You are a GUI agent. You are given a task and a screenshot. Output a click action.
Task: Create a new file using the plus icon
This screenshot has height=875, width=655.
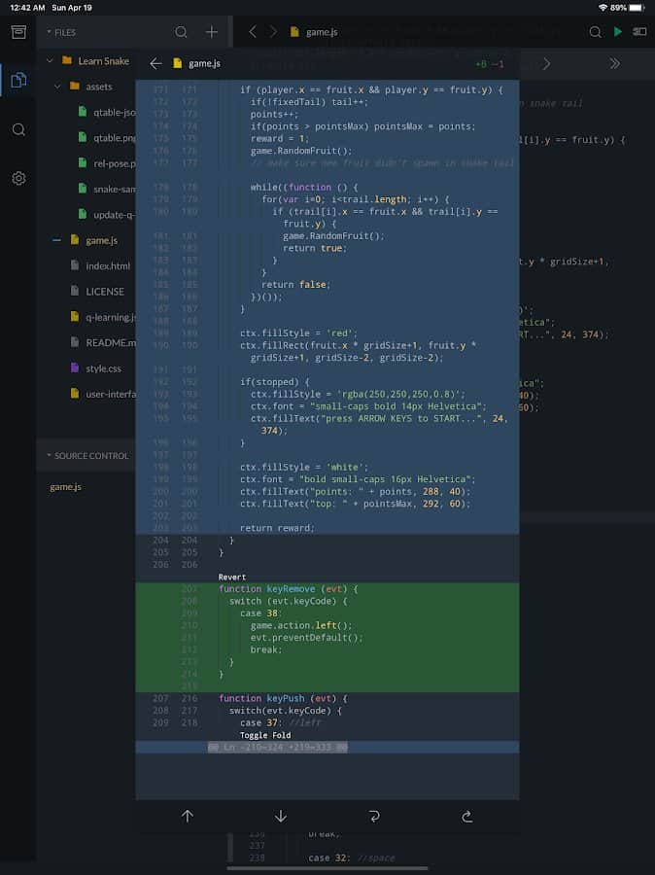point(211,31)
